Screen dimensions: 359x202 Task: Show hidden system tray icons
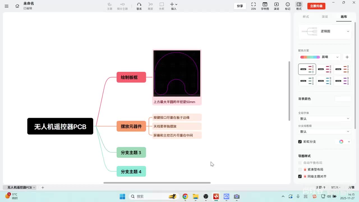click(x=283, y=196)
